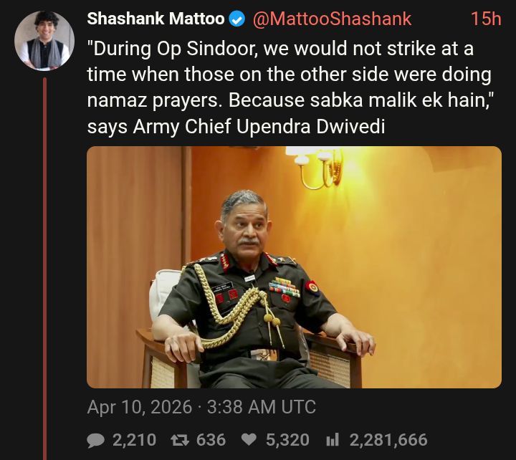Click the views bar chart icon
516x460 pixels.
click(333, 440)
